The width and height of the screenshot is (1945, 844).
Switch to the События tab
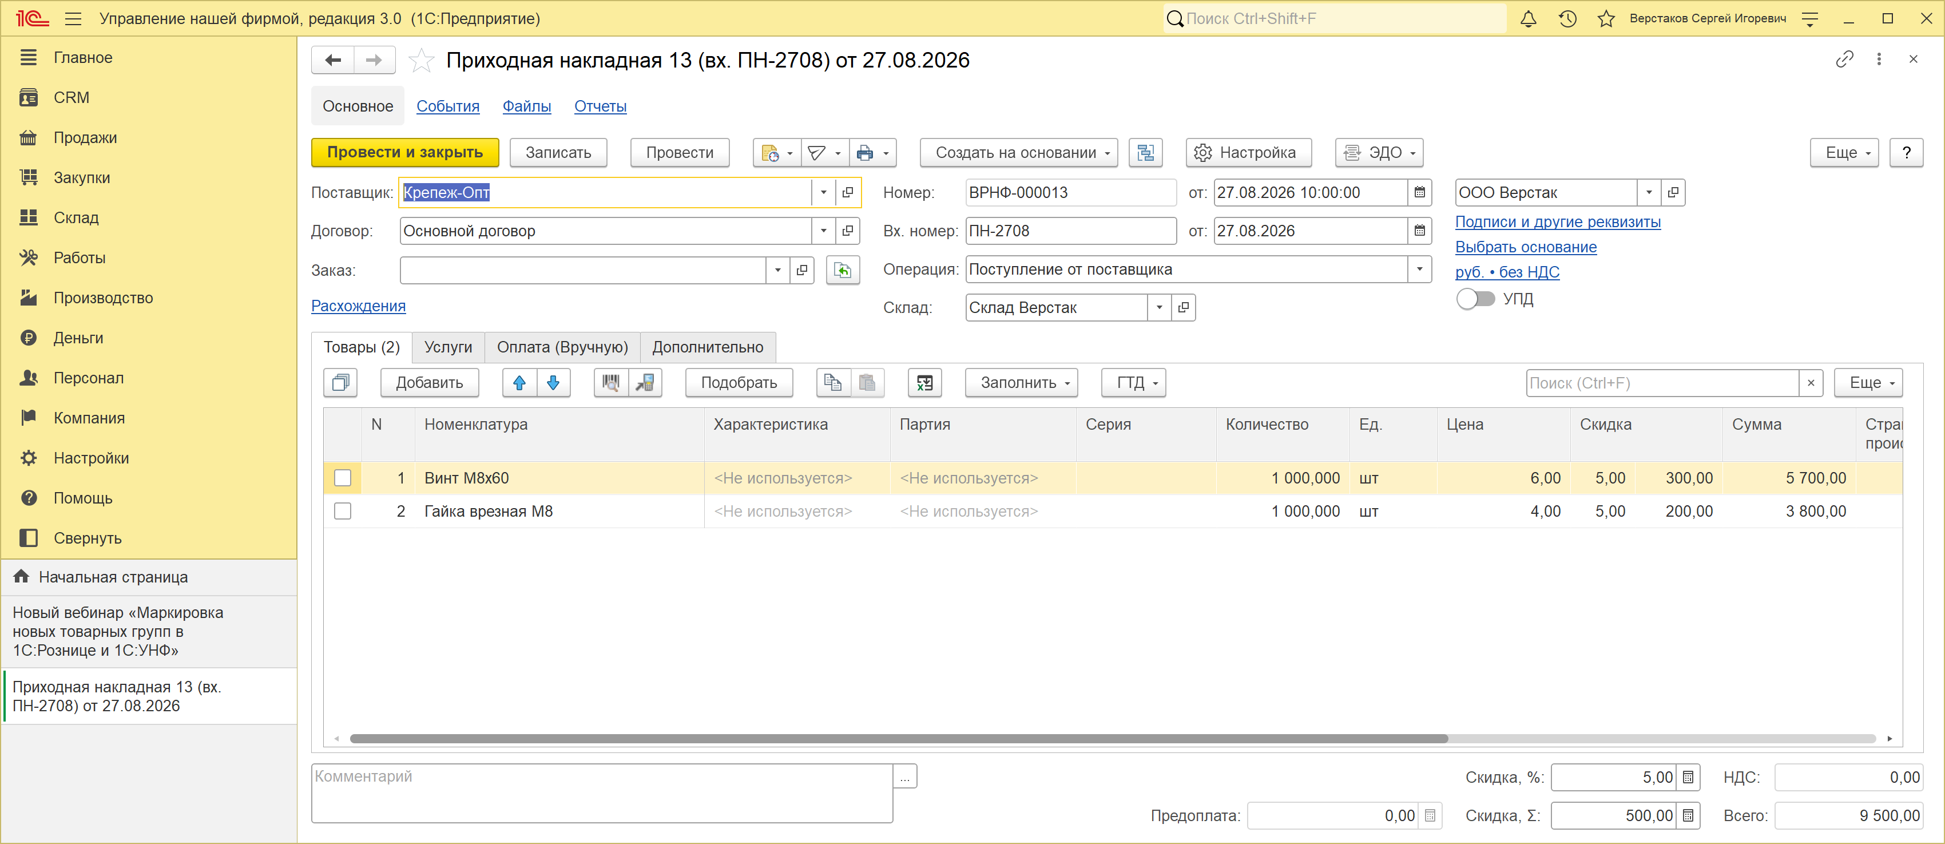click(448, 106)
